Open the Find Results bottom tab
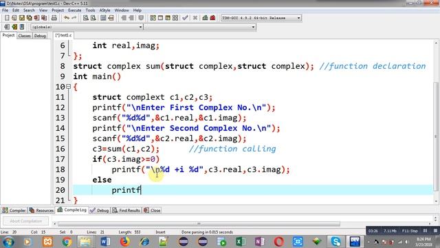 [126, 210]
